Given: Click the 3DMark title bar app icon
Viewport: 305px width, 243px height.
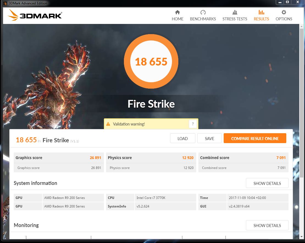Looking at the screenshot, I should (x=5, y=3).
